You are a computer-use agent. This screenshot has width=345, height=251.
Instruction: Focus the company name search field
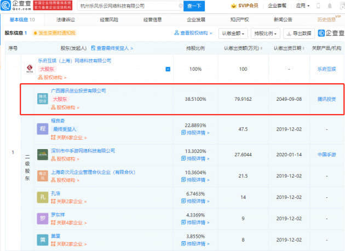point(129,6)
